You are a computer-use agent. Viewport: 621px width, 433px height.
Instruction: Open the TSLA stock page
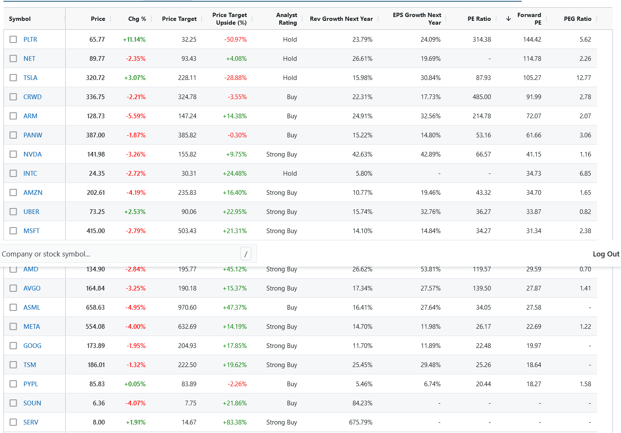[x=30, y=77]
